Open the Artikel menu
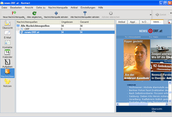 [x=74, y=8]
